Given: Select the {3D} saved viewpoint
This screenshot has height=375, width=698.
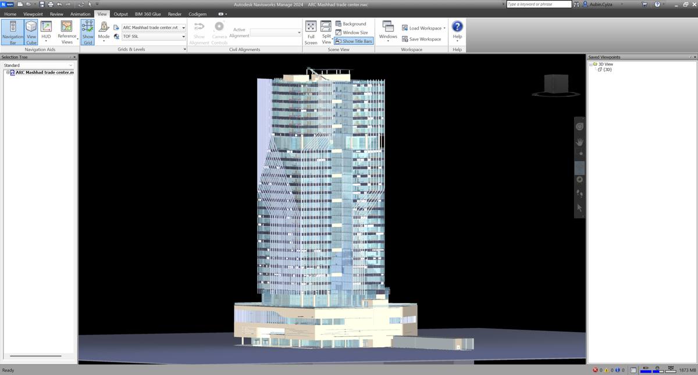Looking at the screenshot, I should 607,70.
